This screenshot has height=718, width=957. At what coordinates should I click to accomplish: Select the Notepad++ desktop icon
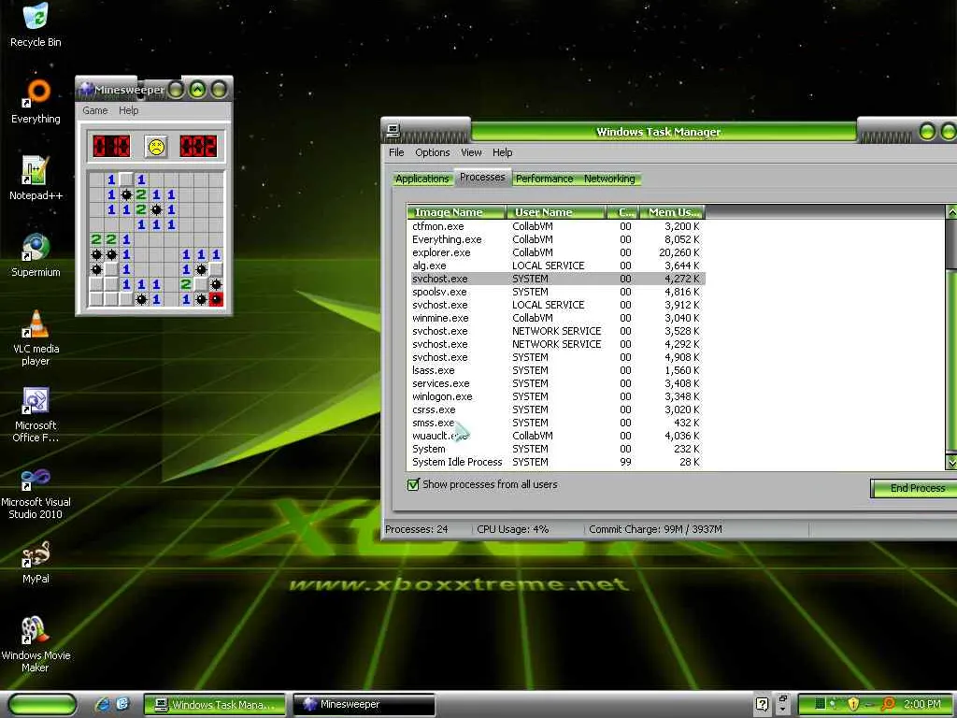[36, 170]
